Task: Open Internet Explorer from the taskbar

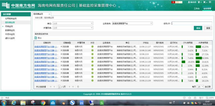Action: click(13, 103)
